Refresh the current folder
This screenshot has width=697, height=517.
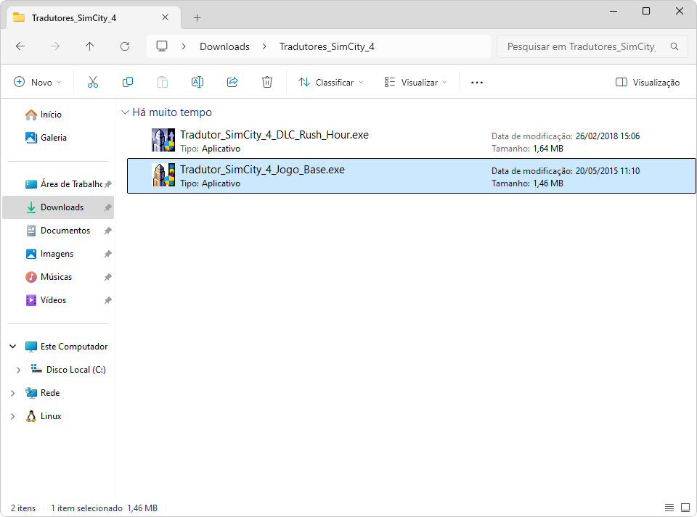click(x=125, y=46)
